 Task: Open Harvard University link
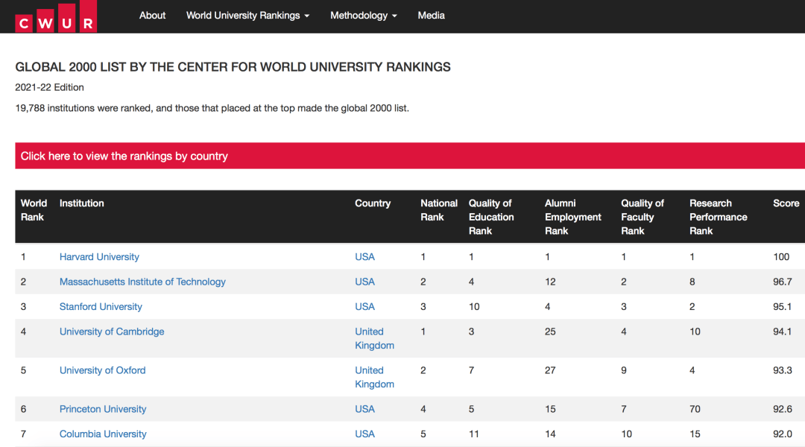[x=99, y=256]
